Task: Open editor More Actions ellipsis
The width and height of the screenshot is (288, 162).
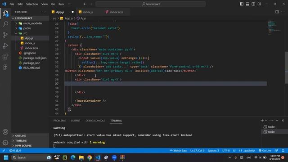Action: tap(283, 12)
